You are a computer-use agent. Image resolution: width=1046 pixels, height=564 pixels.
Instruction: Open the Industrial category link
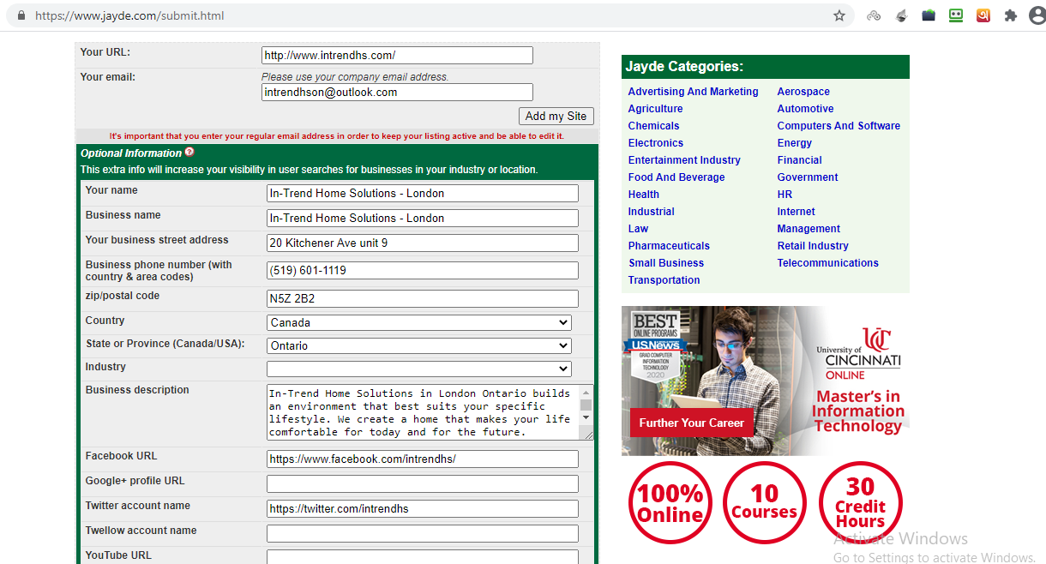pyautogui.click(x=651, y=212)
